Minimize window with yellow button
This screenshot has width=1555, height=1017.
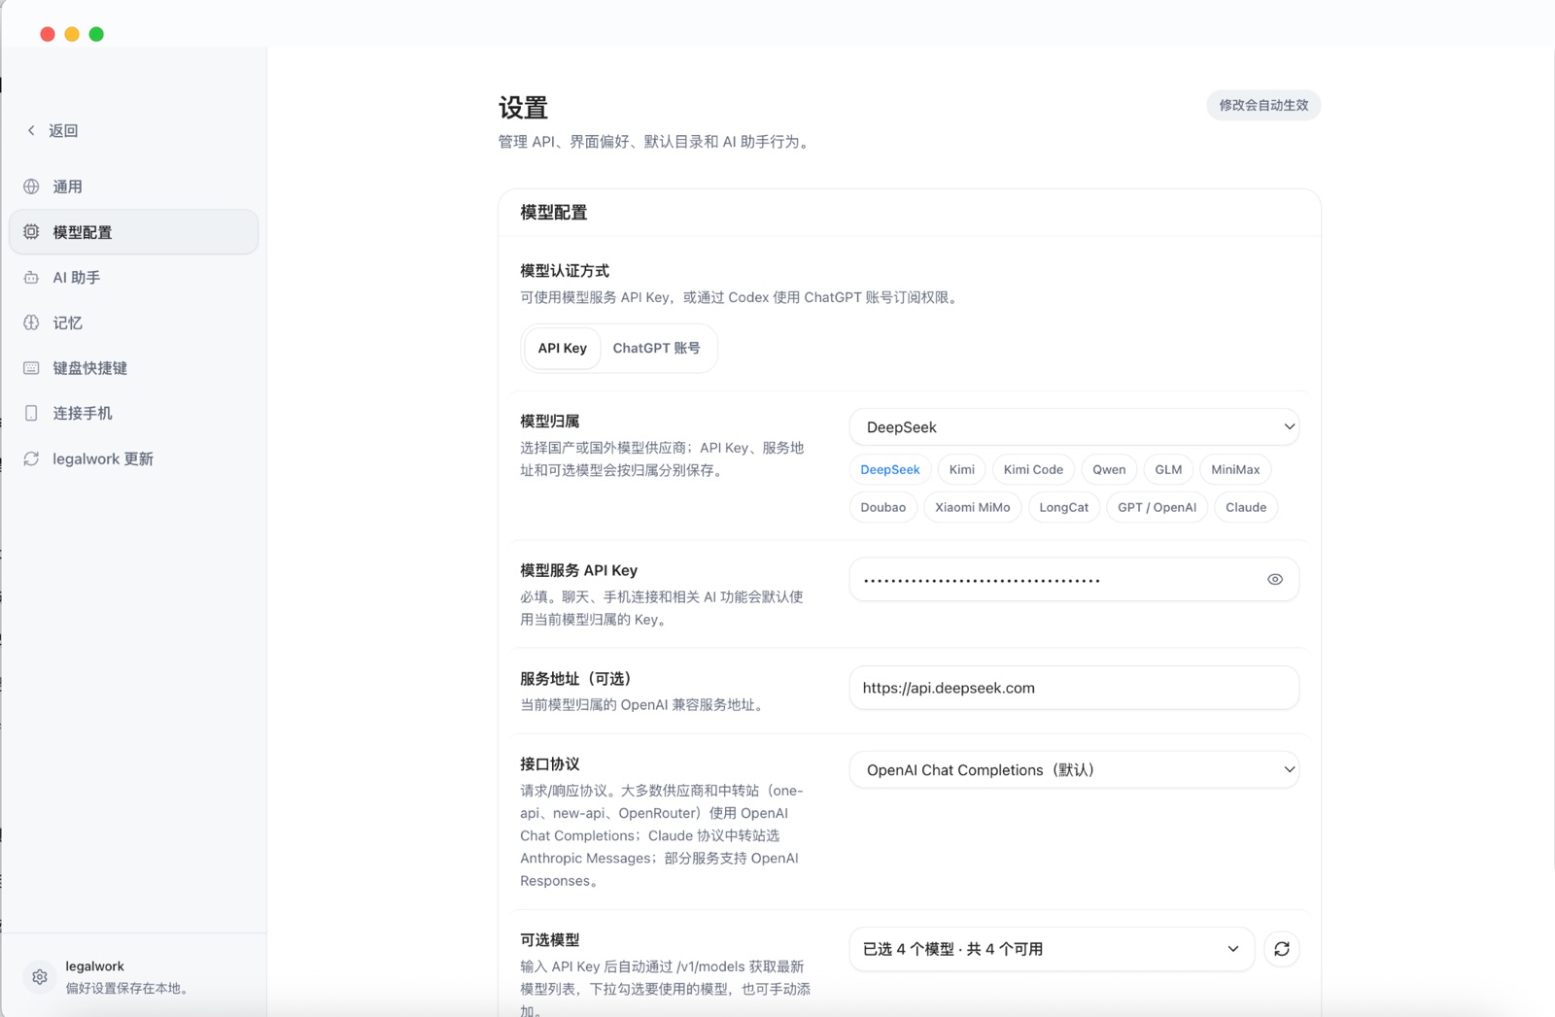point(72,34)
